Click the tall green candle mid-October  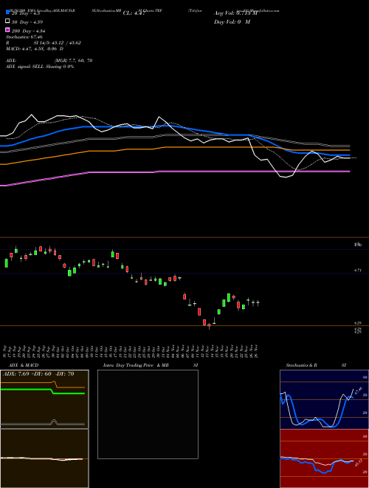coord(113,254)
